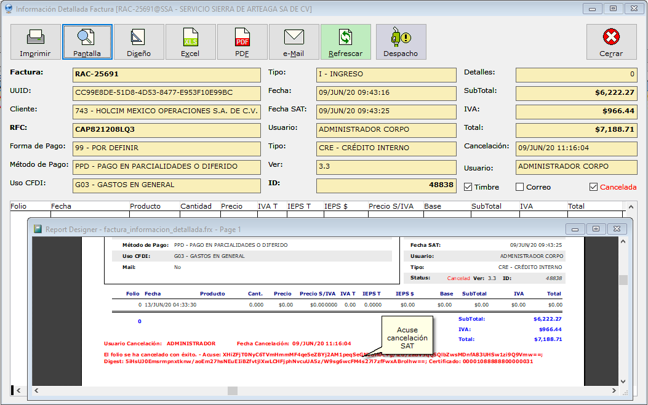
Task: Open the Diseño report designer icon
Action: (138, 41)
